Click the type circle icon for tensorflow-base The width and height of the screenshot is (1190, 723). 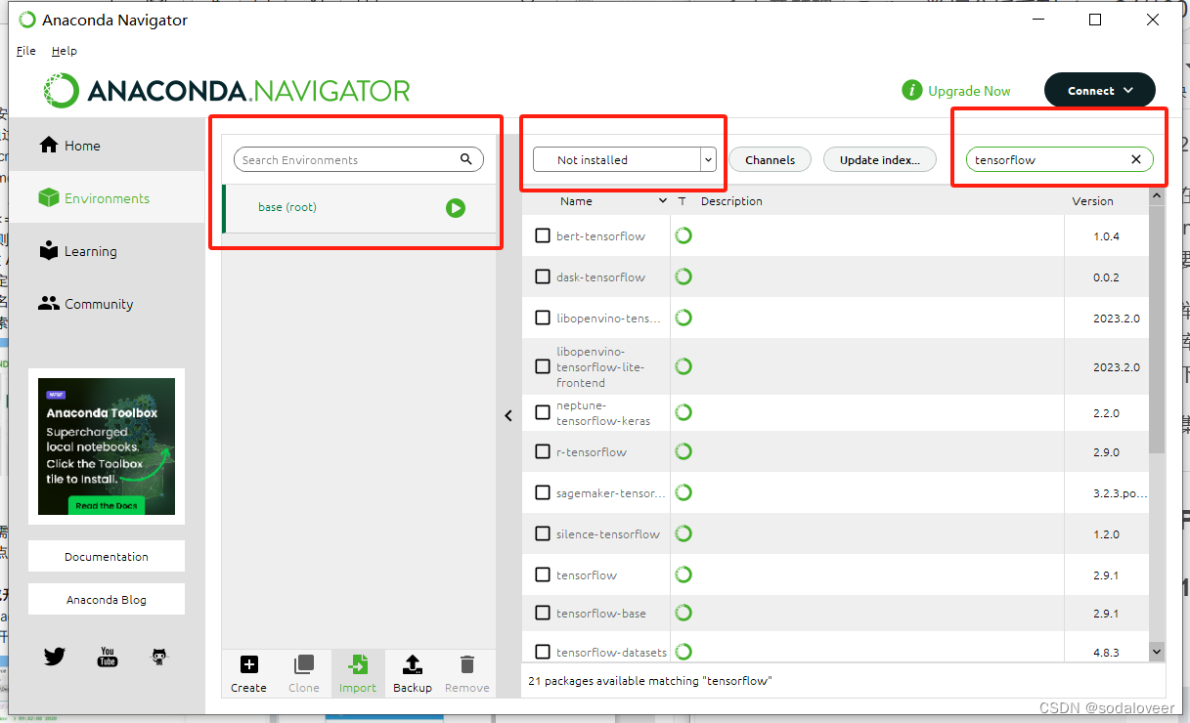pos(683,613)
